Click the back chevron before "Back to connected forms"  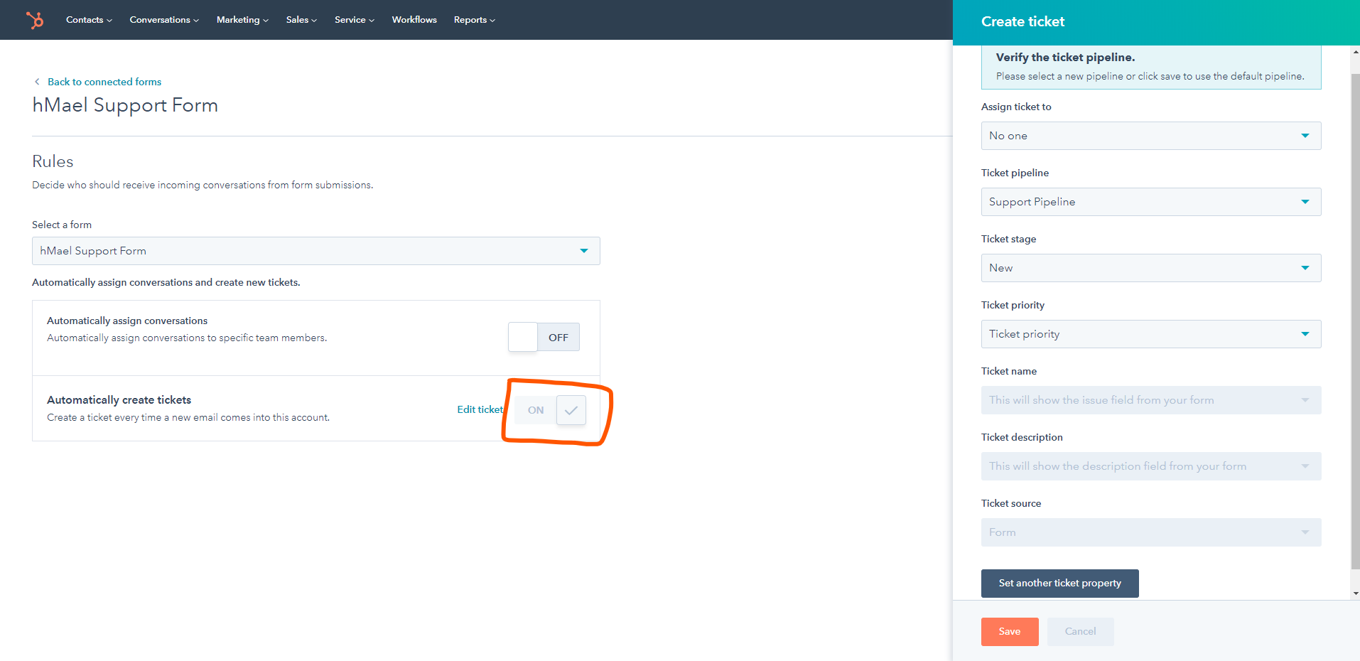point(37,82)
